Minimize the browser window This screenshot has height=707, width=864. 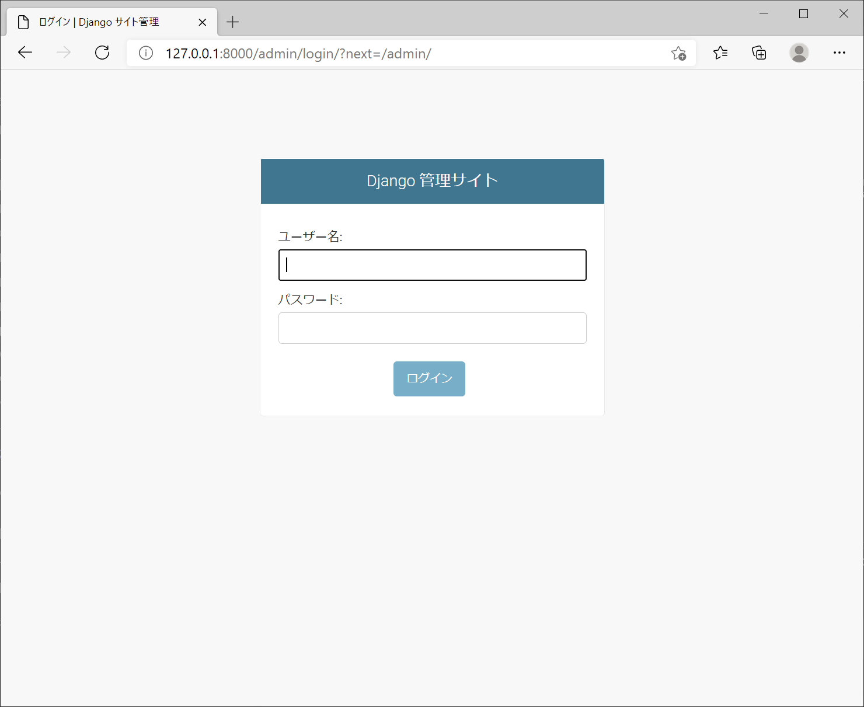point(764,13)
